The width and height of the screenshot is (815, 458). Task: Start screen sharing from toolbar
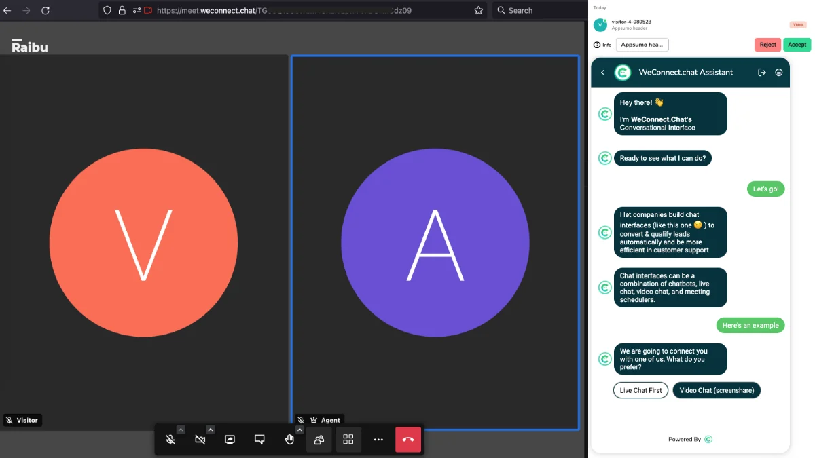click(x=230, y=440)
